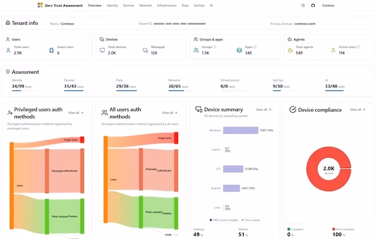Open View all for All users auth

click(169, 113)
